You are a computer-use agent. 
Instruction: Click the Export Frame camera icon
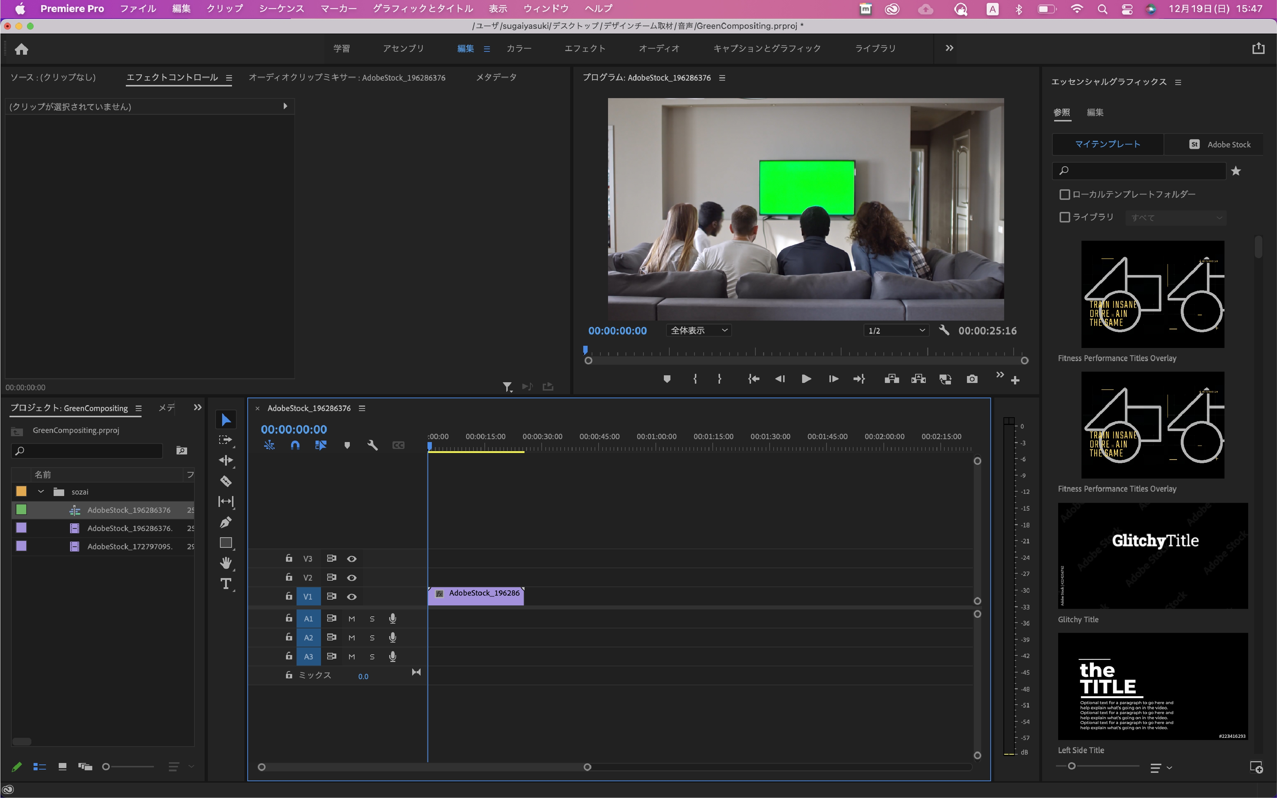[x=971, y=379]
